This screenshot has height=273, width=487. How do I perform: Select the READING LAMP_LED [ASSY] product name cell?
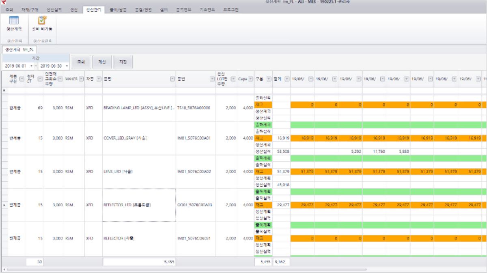tap(139, 108)
